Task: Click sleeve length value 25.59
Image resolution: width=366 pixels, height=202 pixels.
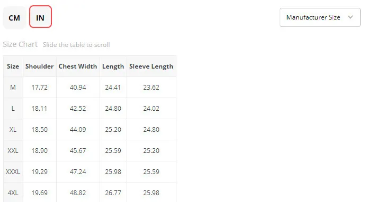Action: [x=151, y=172]
